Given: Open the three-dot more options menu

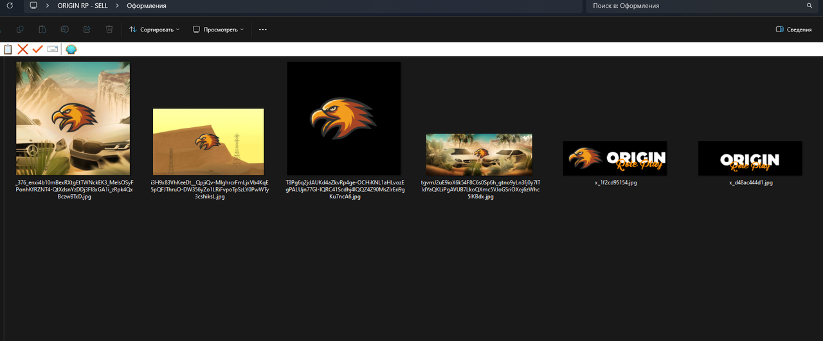Looking at the screenshot, I should click(x=262, y=30).
